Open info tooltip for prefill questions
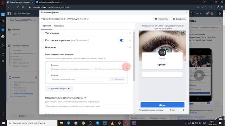Viewport: 225px width, 126px height. pos(85,98)
